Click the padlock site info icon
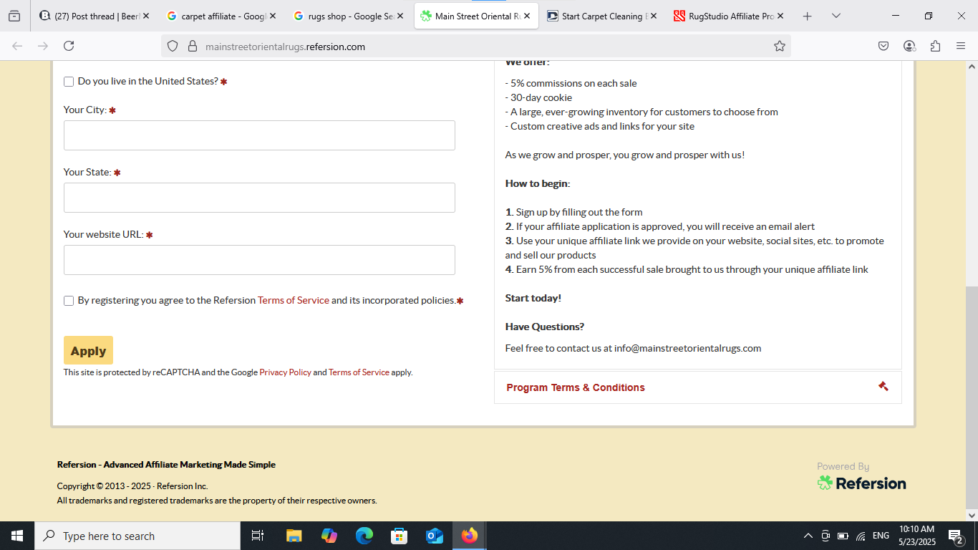Screen dimensions: 978x550 tap(192, 46)
